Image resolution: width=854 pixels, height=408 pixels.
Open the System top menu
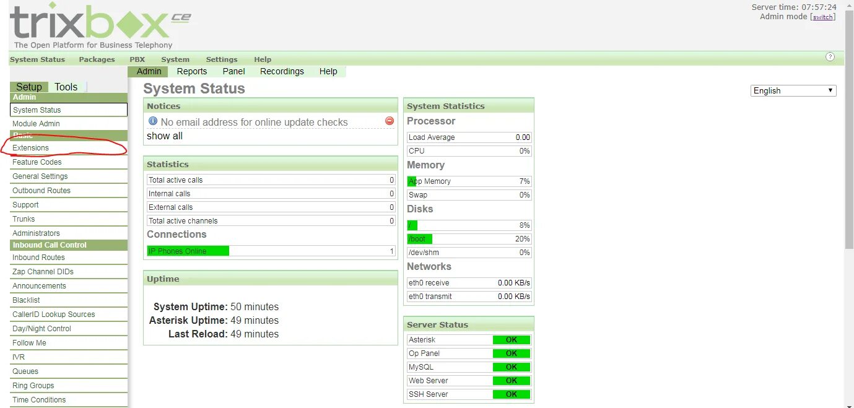(175, 59)
